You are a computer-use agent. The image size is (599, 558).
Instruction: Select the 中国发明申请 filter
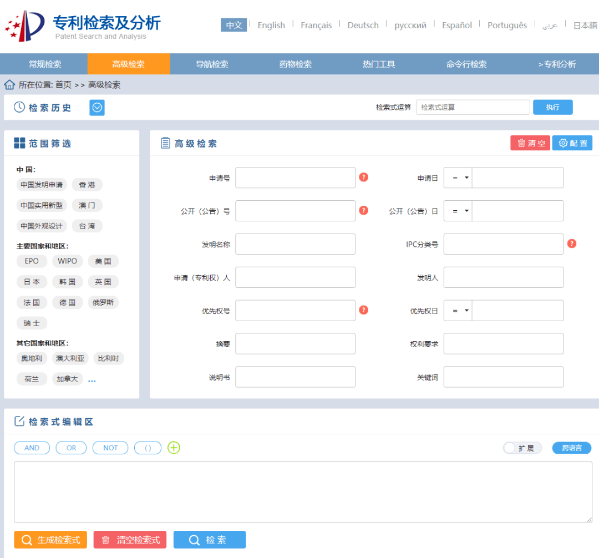[x=41, y=185]
